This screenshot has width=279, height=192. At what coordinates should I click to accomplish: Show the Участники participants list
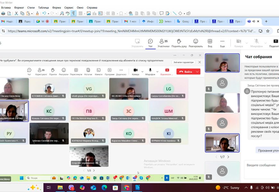tap(163, 43)
